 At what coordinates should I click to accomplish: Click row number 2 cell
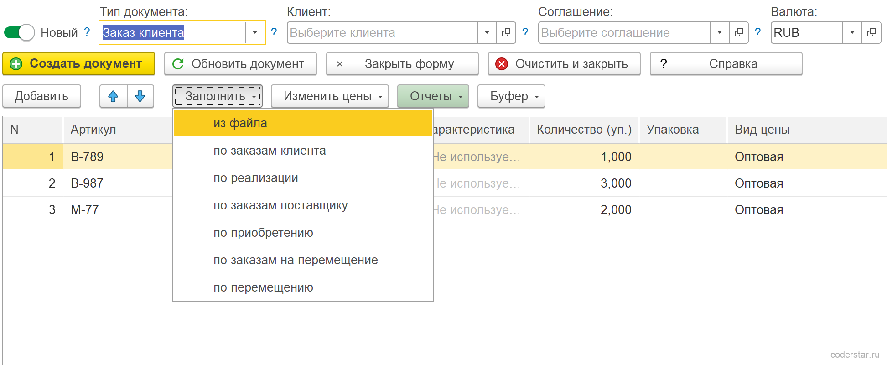click(x=33, y=183)
